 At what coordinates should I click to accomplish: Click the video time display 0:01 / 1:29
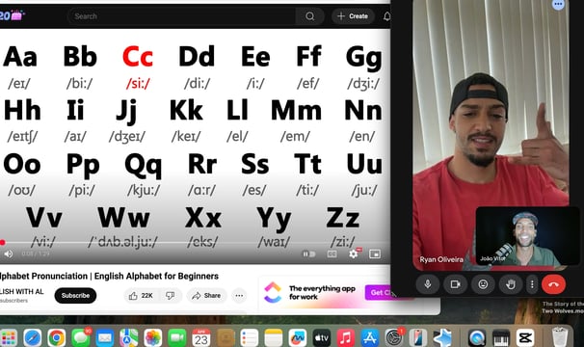pyautogui.click(x=36, y=254)
